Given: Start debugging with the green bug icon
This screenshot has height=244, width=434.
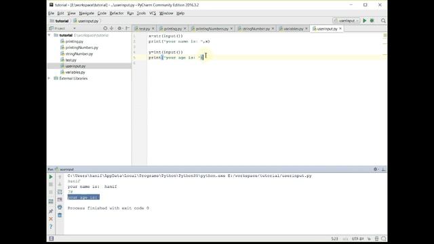Looking at the screenshot, I should 372,21.
